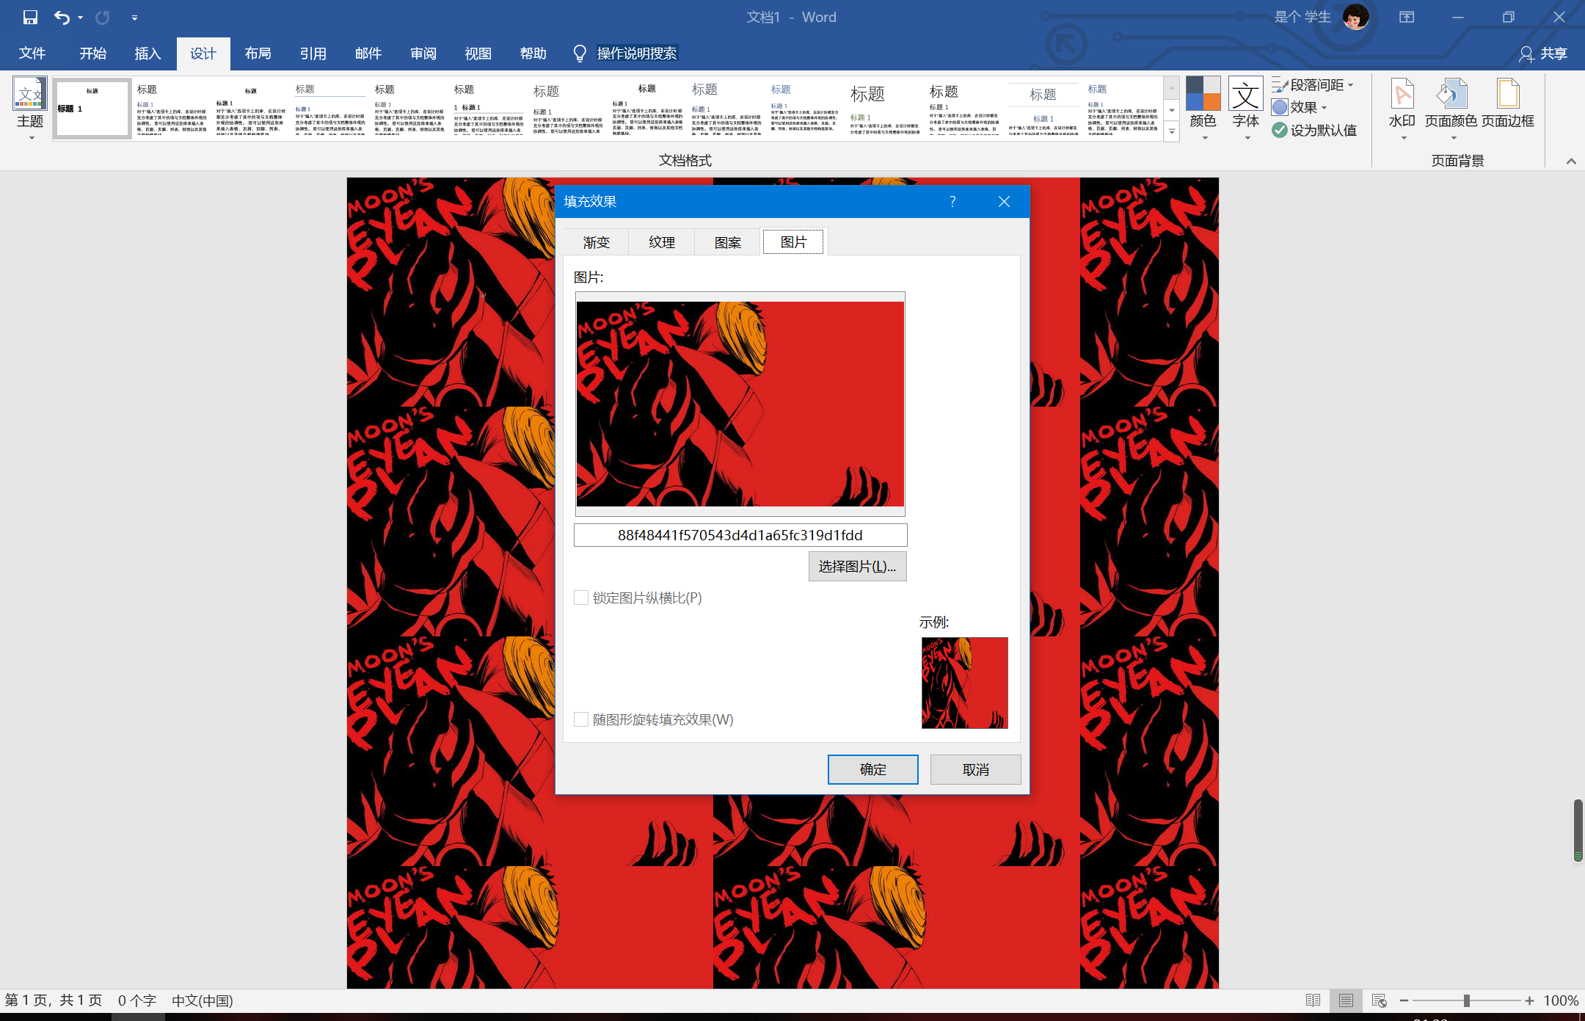Select the Pattern (图案) tab in dialog
Screen dimensions: 1585x1021
coord(728,242)
